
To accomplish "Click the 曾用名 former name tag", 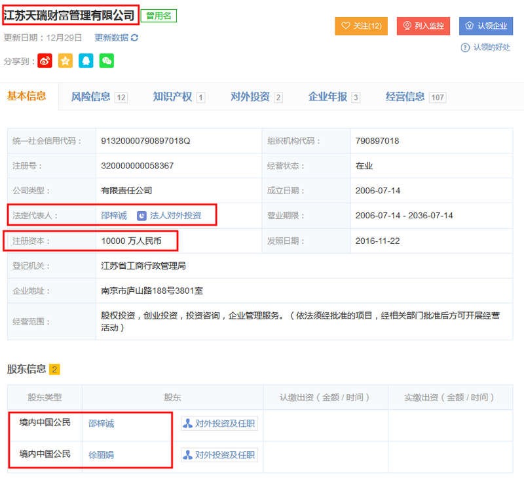I will [x=159, y=16].
